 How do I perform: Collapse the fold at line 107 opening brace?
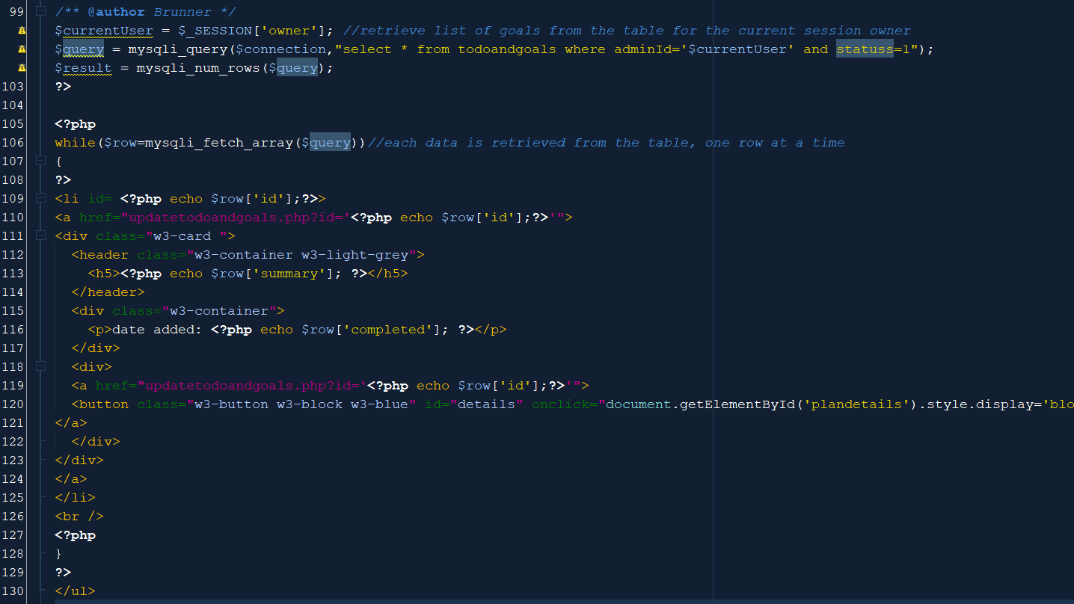40,161
